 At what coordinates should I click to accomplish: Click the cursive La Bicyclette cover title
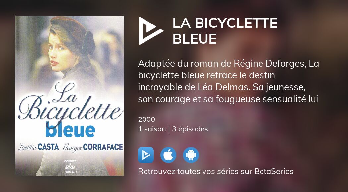(70, 102)
